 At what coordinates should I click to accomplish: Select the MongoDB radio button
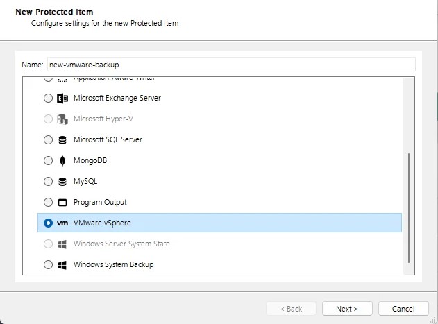pos(48,160)
